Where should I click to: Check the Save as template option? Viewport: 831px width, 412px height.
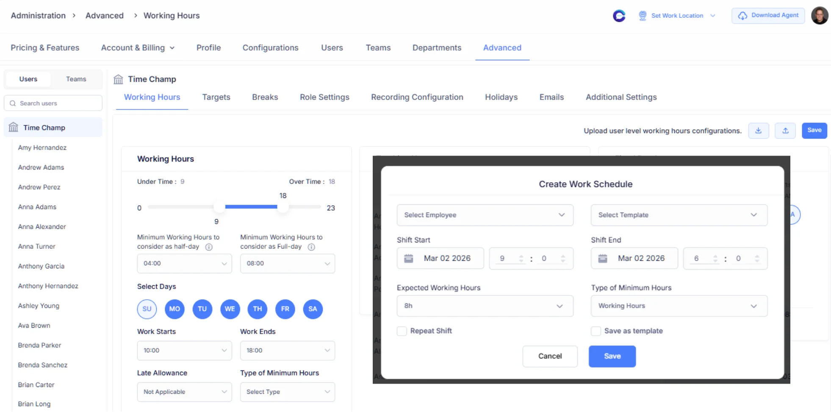click(596, 331)
